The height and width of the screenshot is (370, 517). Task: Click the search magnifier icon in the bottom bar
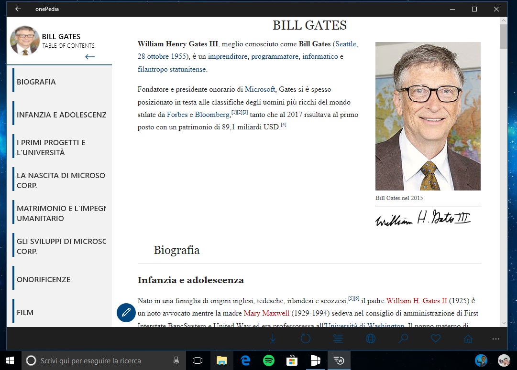click(x=403, y=338)
